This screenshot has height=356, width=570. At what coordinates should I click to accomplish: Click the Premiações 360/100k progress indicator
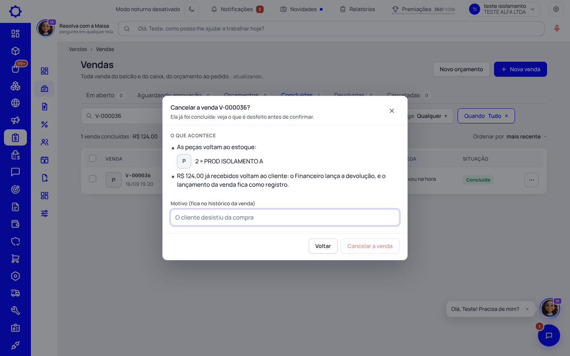click(424, 9)
